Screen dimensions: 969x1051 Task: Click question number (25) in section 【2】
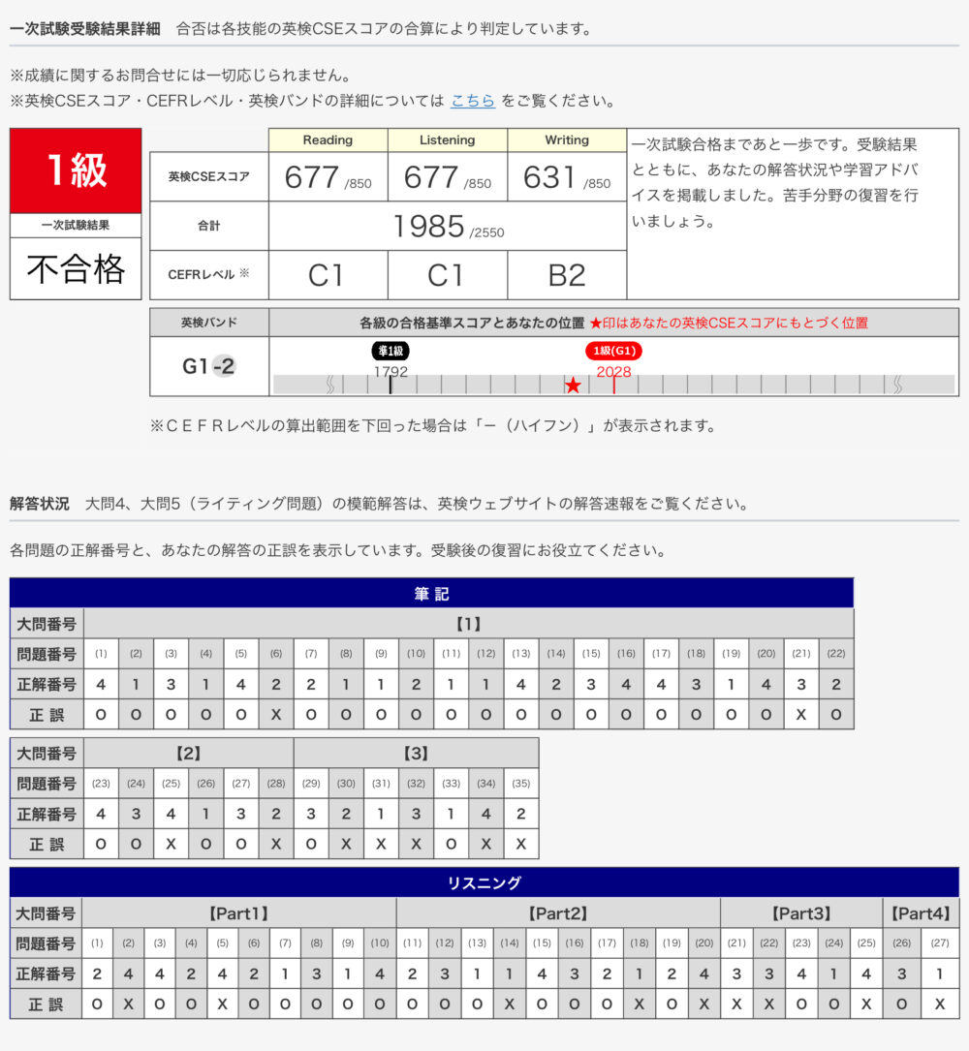point(171,783)
